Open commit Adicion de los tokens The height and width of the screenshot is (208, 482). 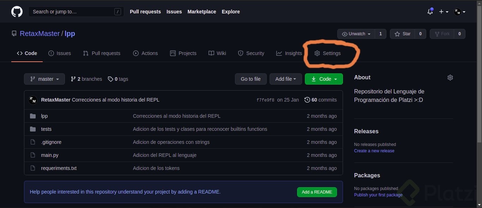[156, 168]
